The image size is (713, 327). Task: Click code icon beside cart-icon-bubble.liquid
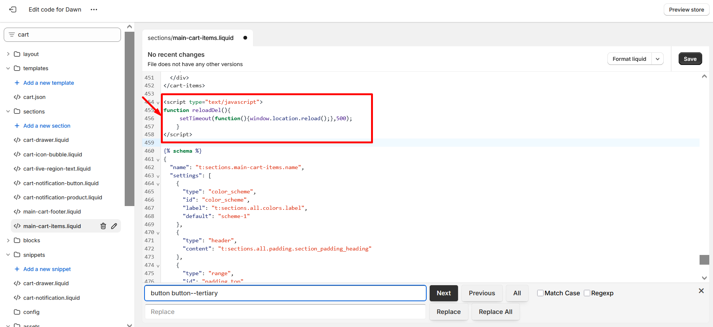17,155
